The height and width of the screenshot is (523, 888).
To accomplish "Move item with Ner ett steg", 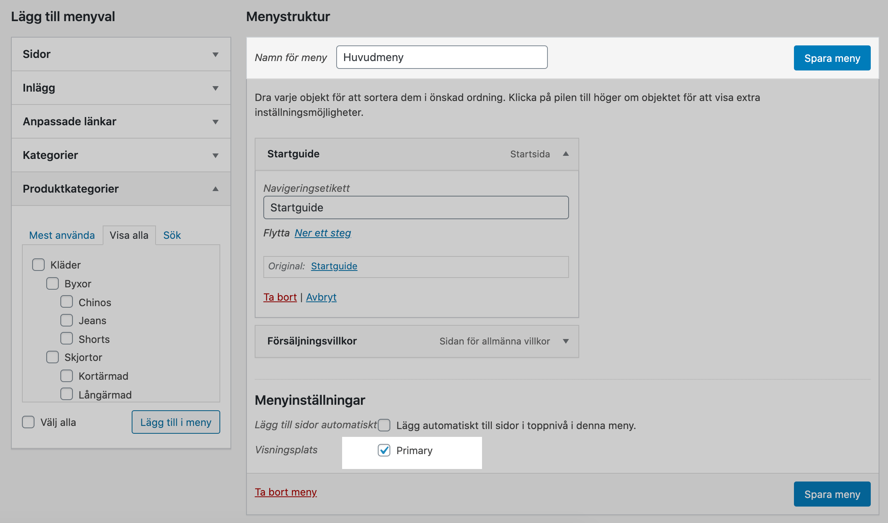I will [x=323, y=233].
